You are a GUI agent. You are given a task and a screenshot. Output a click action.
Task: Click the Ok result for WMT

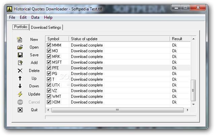[x=174, y=96]
